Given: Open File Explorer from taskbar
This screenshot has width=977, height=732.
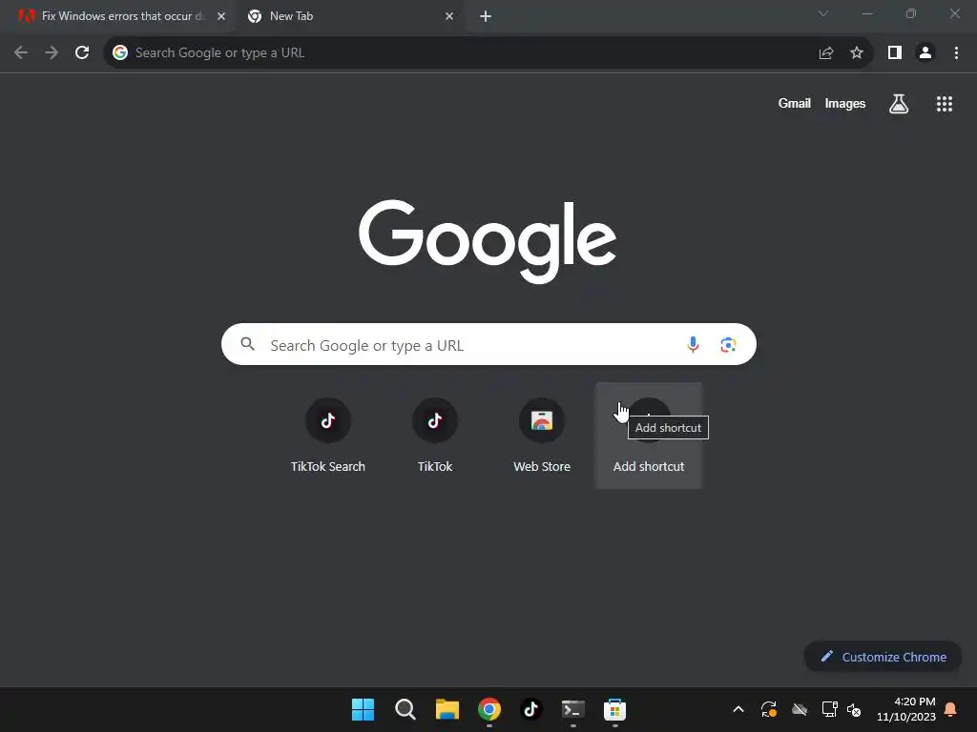Looking at the screenshot, I should [447, 709].
